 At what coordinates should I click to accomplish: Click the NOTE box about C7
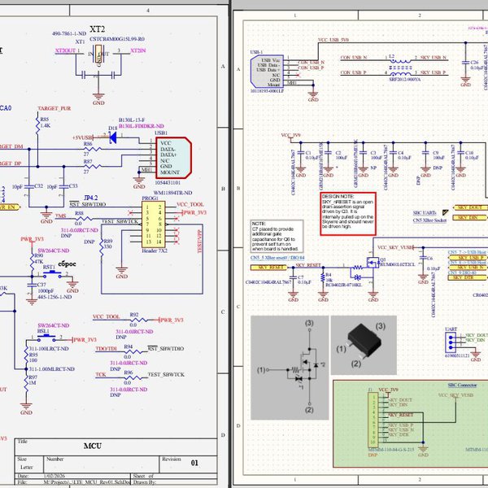click(x=277, y=236)
